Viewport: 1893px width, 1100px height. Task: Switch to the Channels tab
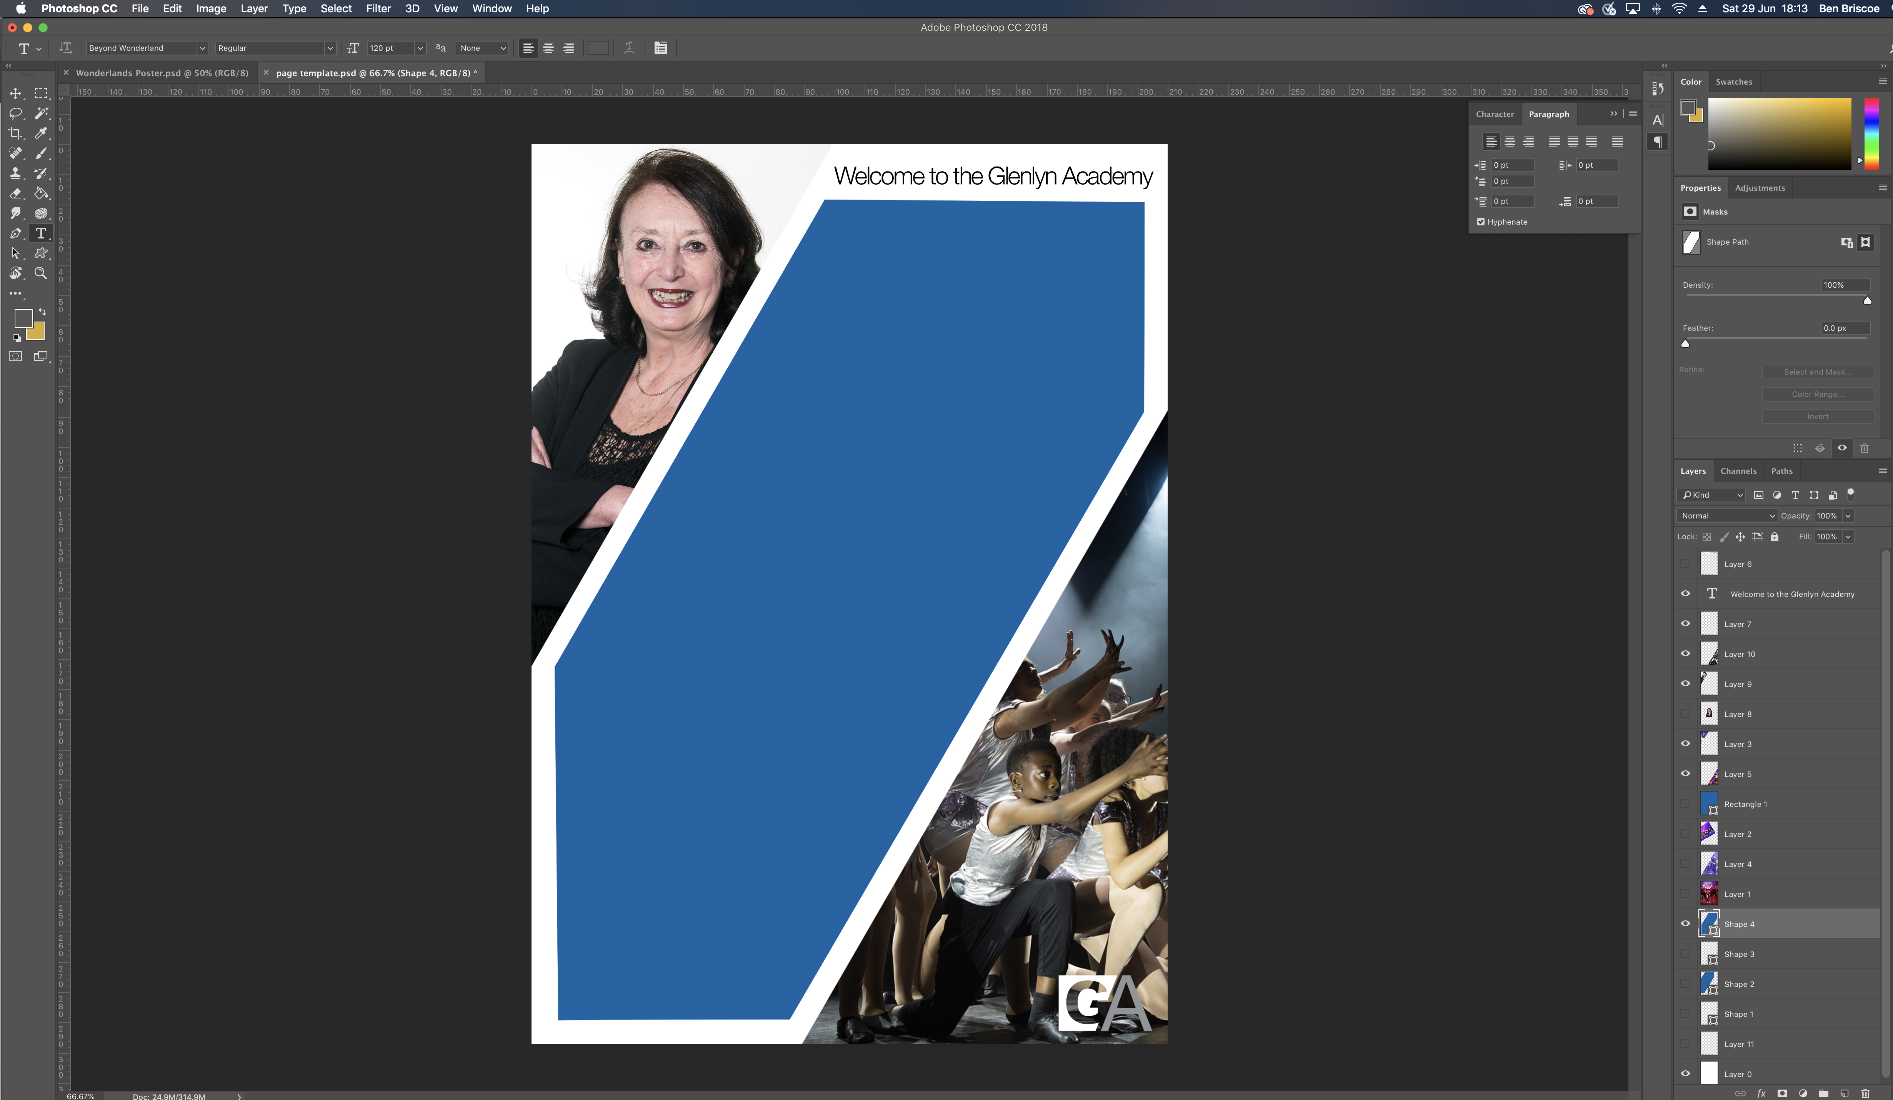1738,471
